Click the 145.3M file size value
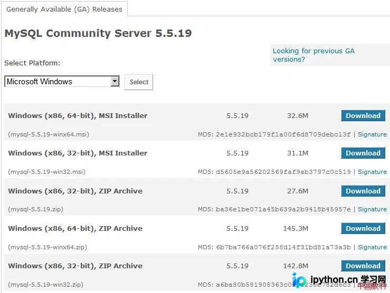This screenshot has height=293, width=390. pos(296,228)
